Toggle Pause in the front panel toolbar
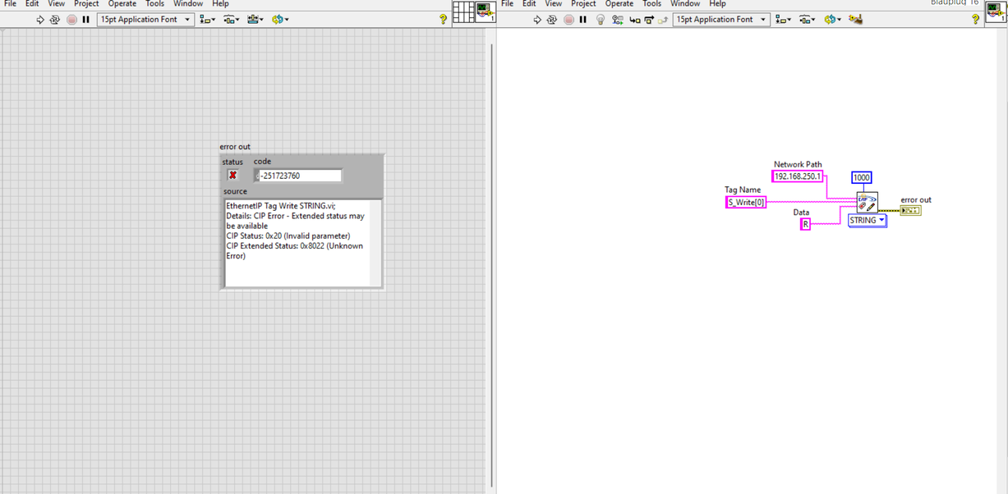 (85, 20)
